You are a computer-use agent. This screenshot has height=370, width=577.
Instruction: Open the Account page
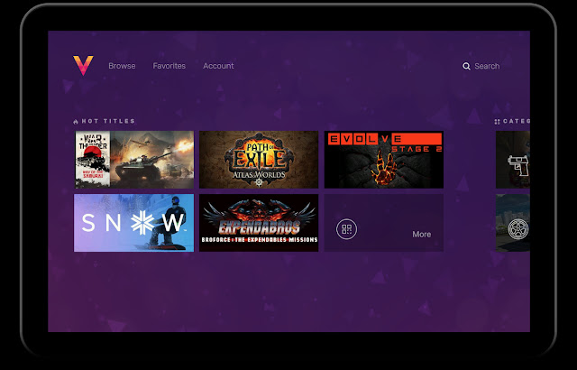(x=218, y=66)
